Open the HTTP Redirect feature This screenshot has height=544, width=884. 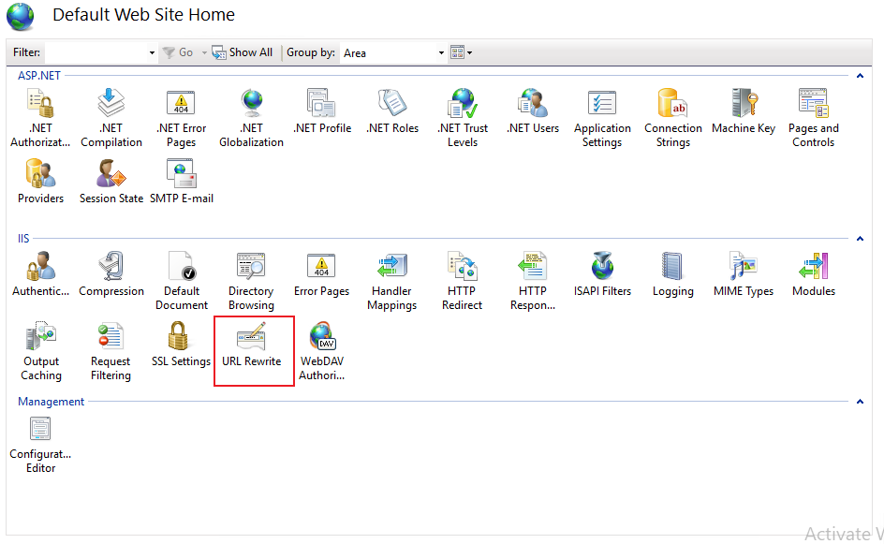[463, 281]
